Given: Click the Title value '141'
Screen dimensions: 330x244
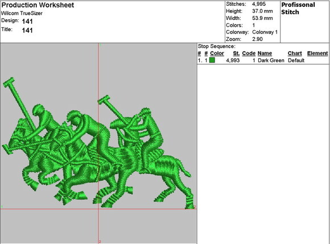Looking at the screenshot, I should tap(27, 31).
